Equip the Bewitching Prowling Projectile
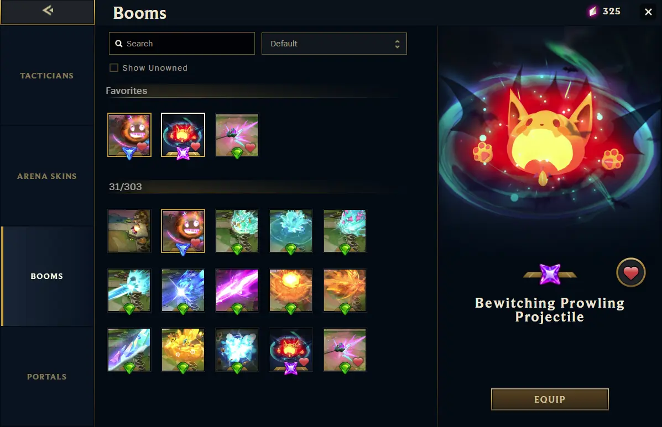 (550, 399)
